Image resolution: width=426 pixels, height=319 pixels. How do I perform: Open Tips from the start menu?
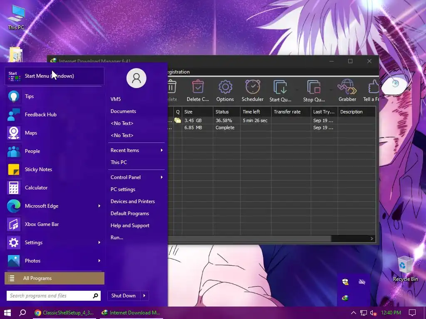pyautogui.click(x=54, y=96)
